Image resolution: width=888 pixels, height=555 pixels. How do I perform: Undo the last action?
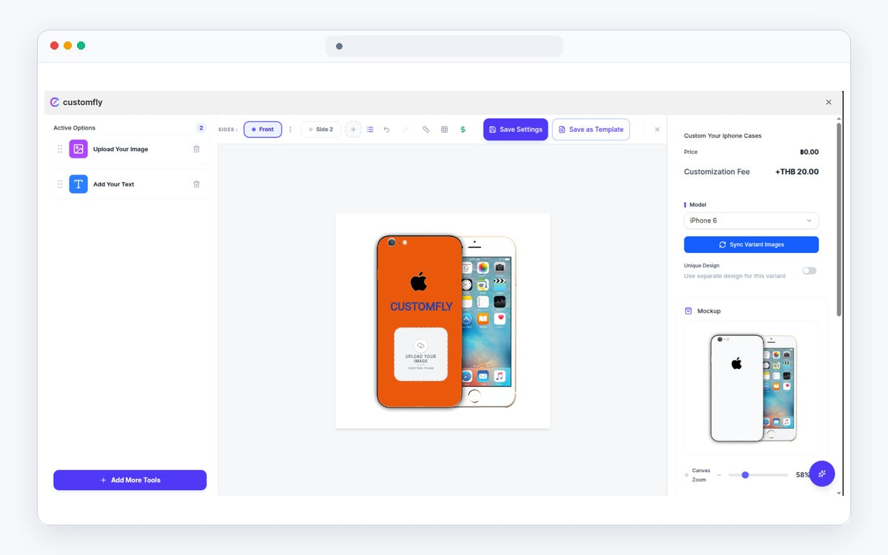click(386, 129)
